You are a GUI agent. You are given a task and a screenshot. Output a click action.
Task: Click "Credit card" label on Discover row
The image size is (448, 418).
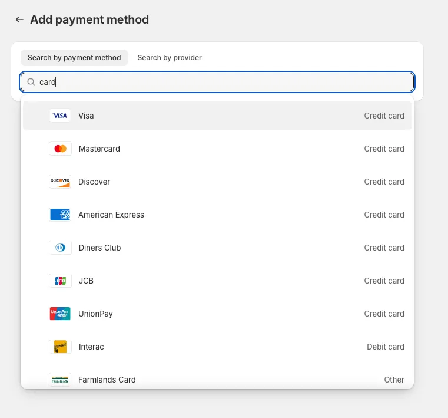(384, 182)
